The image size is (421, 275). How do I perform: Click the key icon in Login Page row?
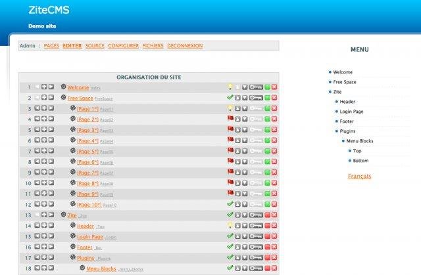click(256, 236)
